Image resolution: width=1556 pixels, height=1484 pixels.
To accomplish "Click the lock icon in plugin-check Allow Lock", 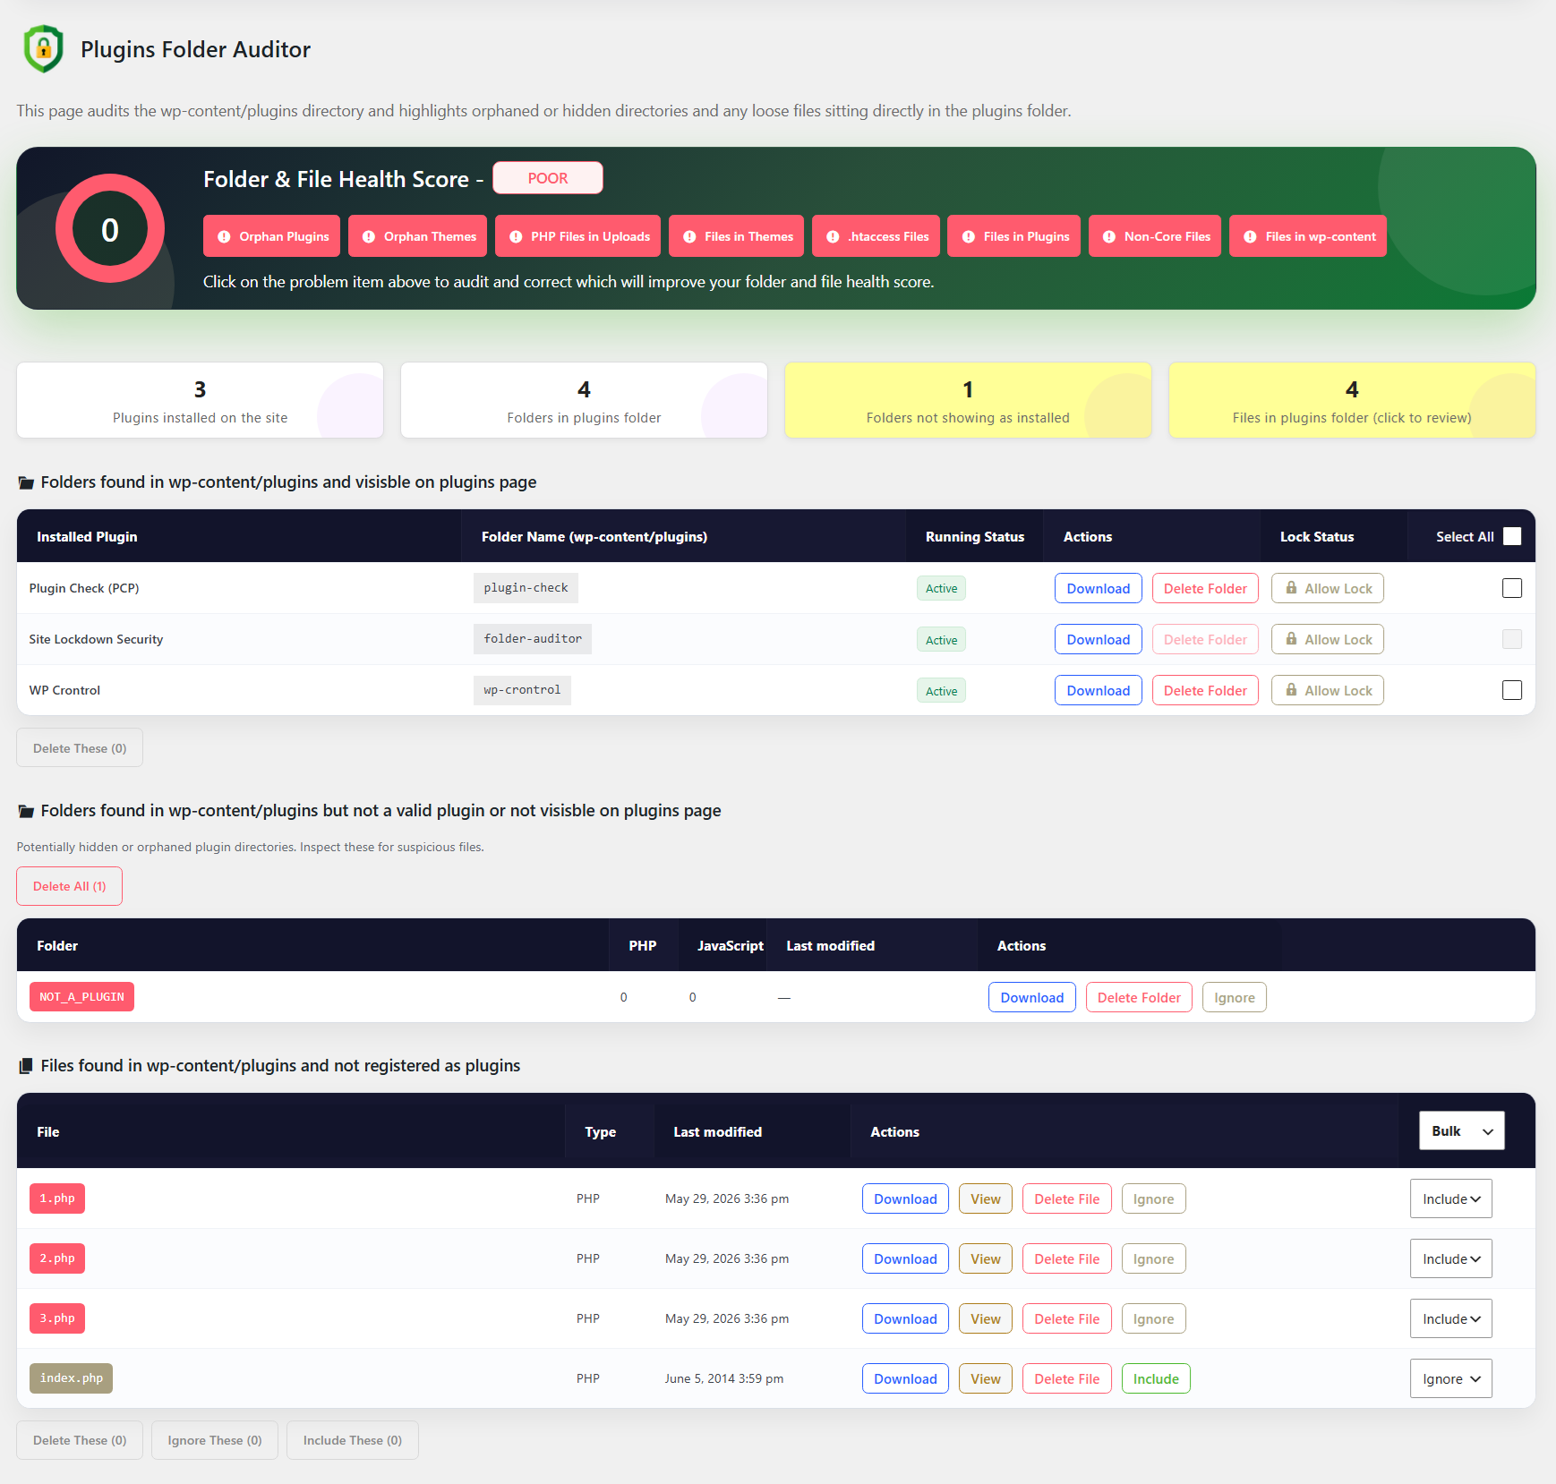I will click(x=1291, y=588).
